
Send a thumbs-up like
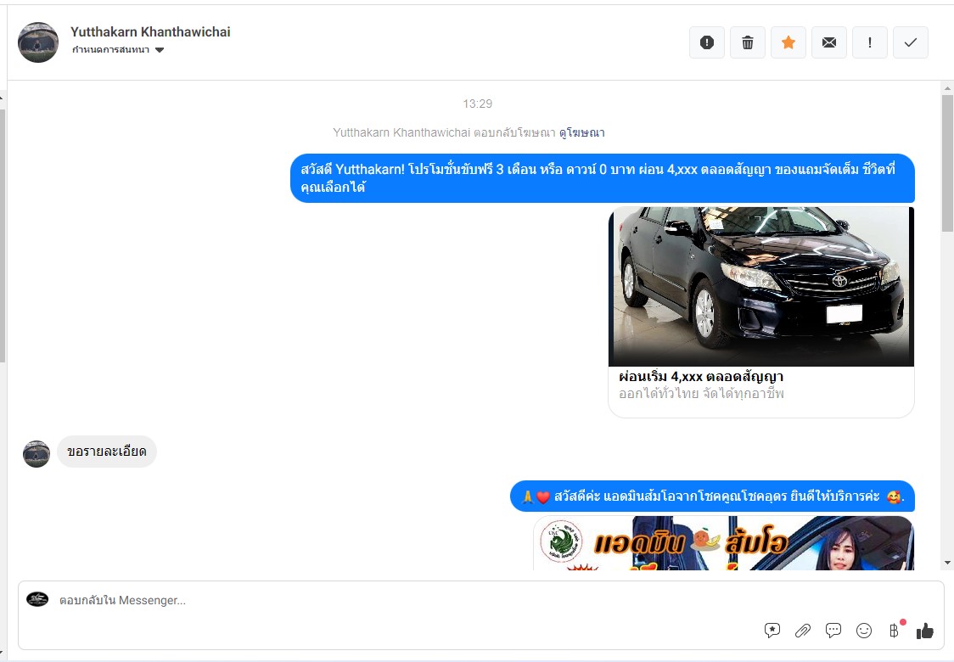click(x=925, y=631)
